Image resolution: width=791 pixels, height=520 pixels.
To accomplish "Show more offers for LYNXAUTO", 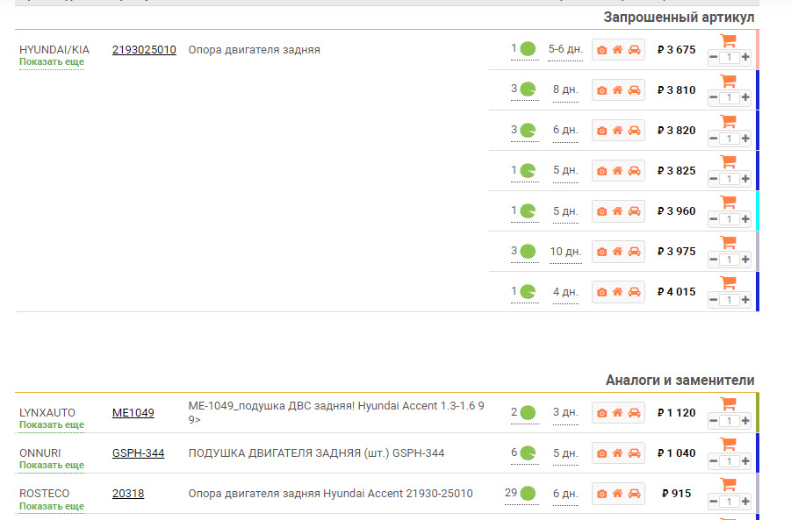I will (x=52, y=425).
